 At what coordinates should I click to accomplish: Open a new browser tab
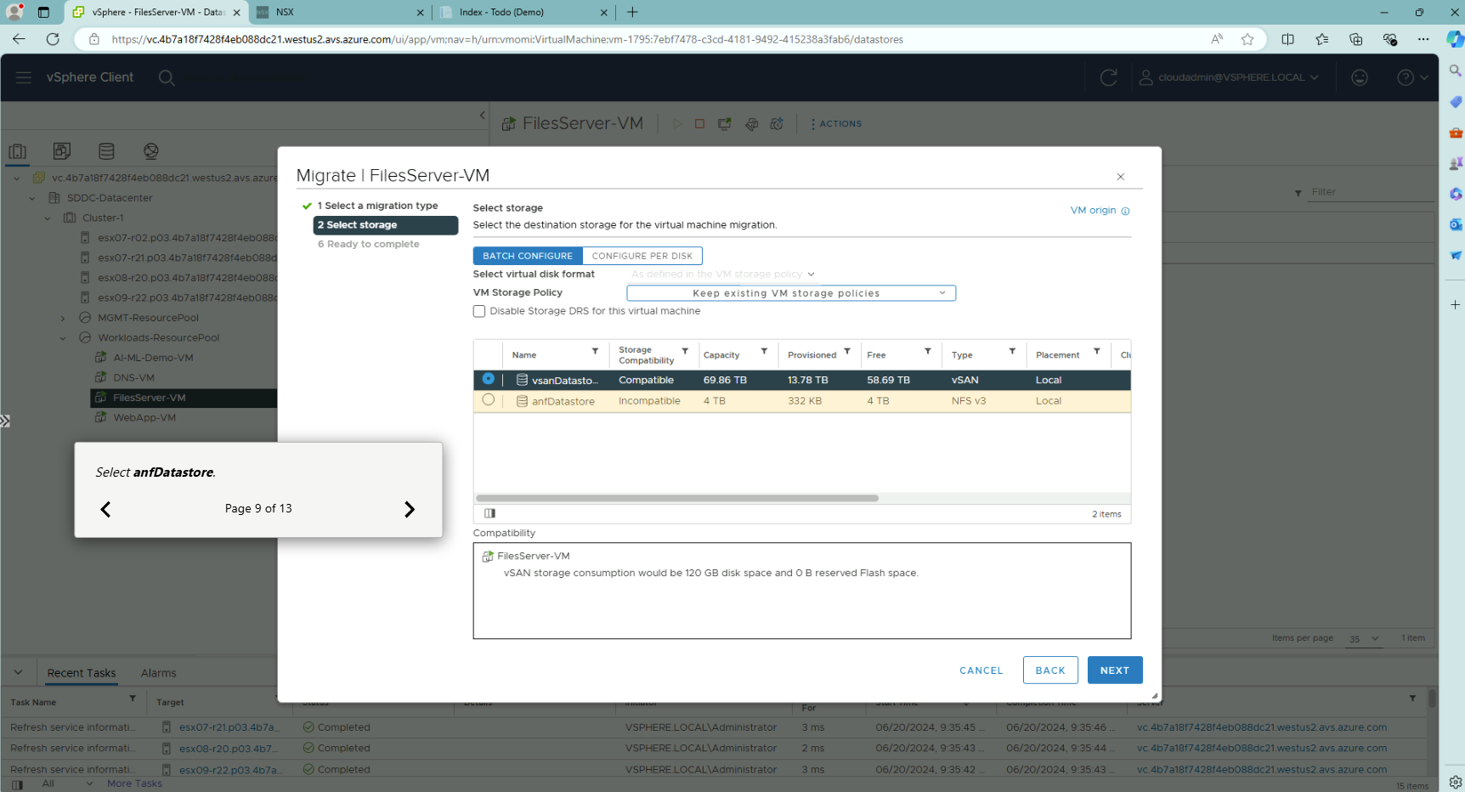point(632,12)
